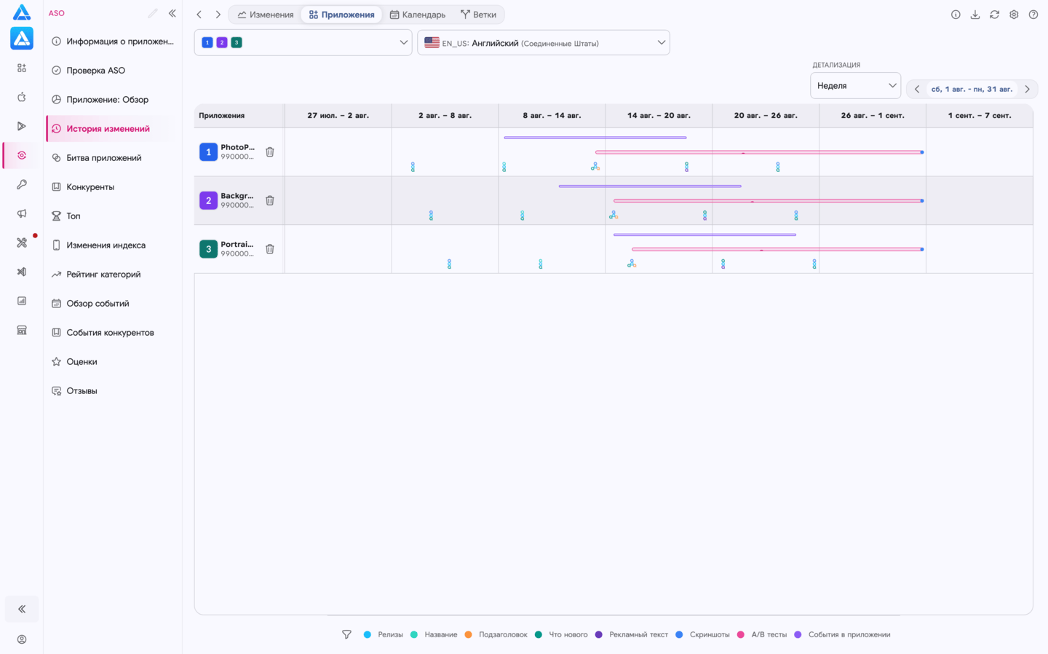
Task: Go to next date range
Action: [1027, 90]
